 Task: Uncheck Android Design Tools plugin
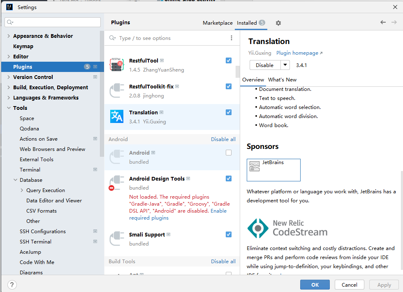pos(229,178)
